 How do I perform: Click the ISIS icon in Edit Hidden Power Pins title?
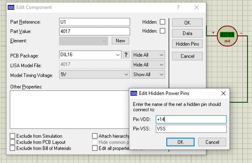134,93
